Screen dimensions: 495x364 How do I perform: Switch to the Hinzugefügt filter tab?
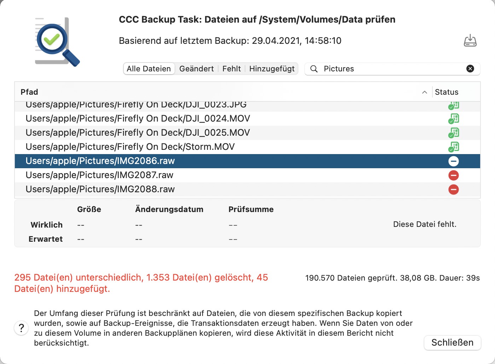tap(272, 69)
